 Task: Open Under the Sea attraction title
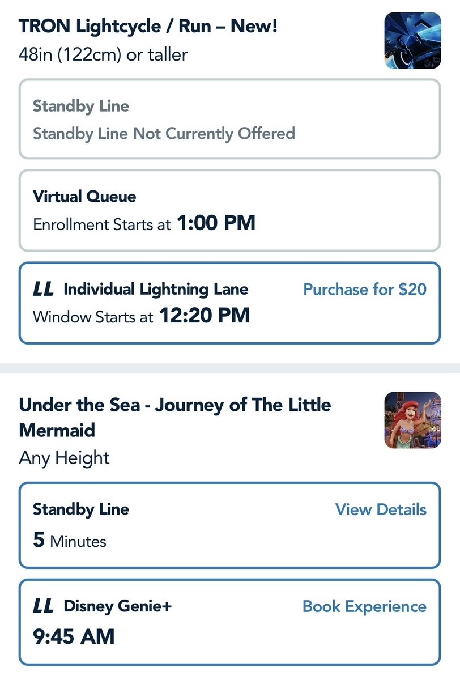point(174,417)
